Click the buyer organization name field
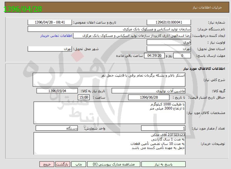231x169 pixels. [x=109, y=29]
